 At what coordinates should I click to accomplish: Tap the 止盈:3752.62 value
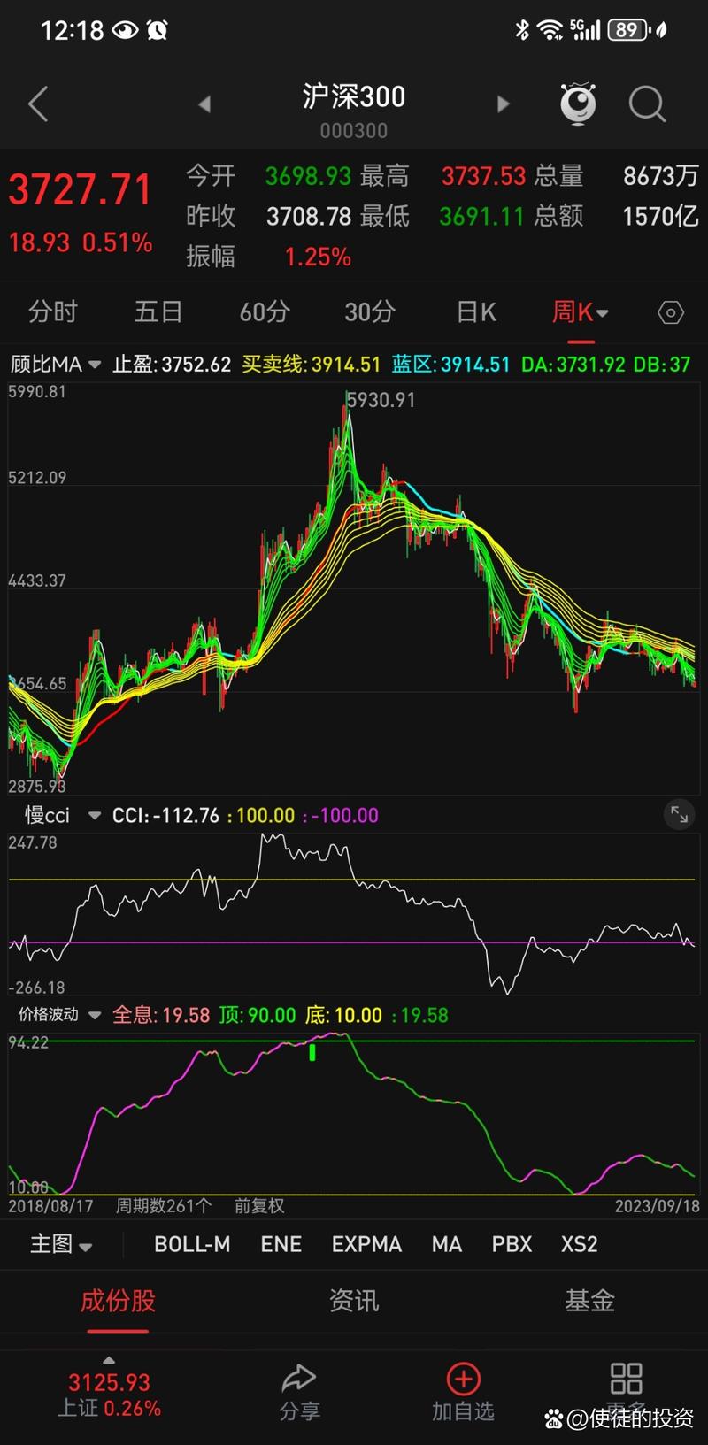(172, 365)
